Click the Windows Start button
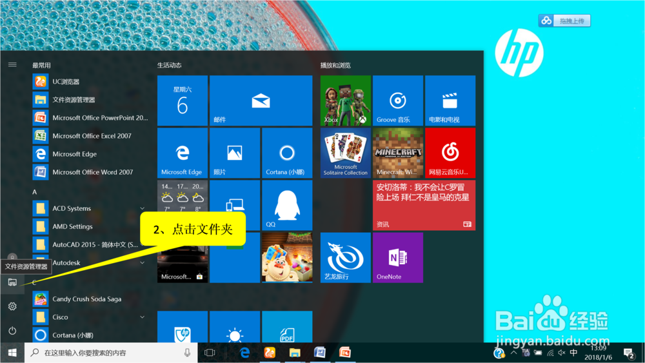645x363 pixels. click(x=12, y=353)
